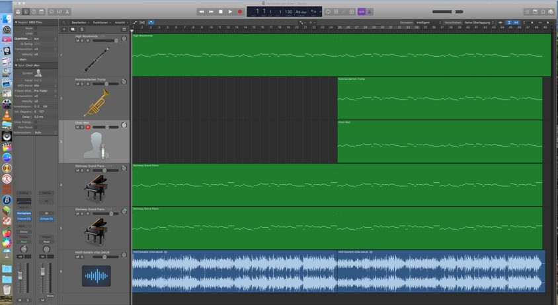Screen dimensions: 558x305
Task: Tick the region Loop checkbox
Action: [x=36, y=34]
